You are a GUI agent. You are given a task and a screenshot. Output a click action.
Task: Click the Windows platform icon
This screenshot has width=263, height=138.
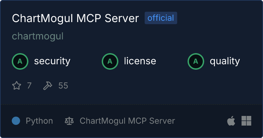[246, 121]
